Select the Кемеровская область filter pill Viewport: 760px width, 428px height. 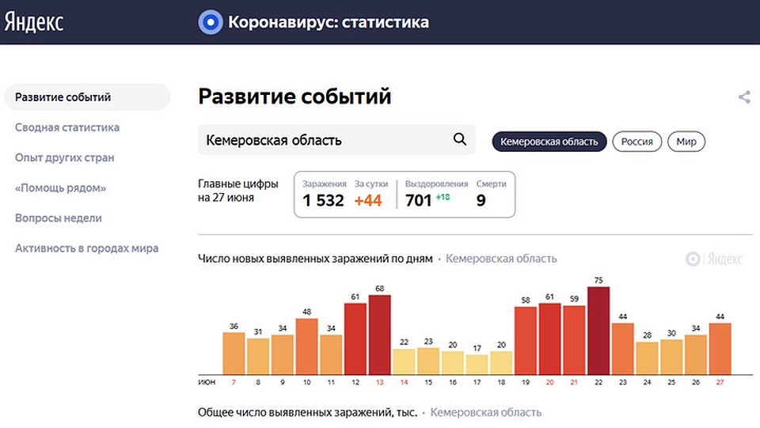tap(549, 142)
